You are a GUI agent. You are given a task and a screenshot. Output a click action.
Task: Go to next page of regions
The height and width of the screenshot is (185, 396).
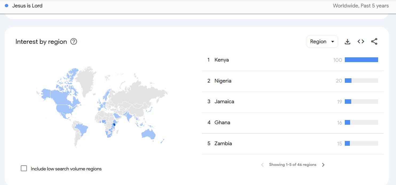click(323, 165)
